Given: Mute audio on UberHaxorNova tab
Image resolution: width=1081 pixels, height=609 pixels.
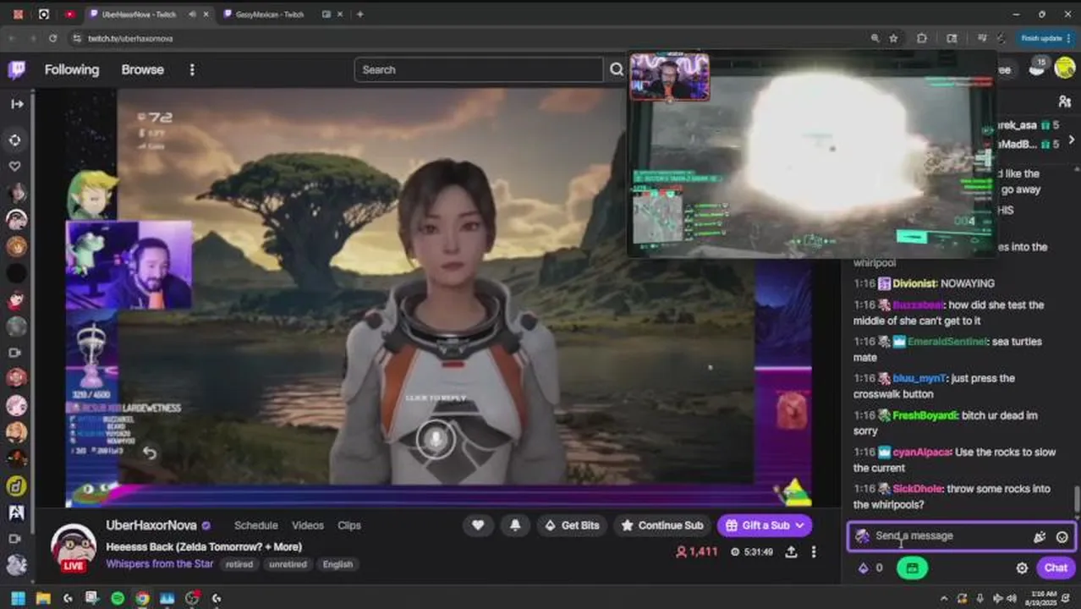Looking at the screenshot, I should (193, 14).
